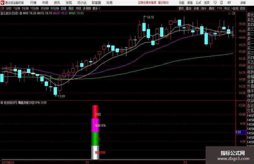
Task: Open the 功能 menu
Action: (182, 3)
